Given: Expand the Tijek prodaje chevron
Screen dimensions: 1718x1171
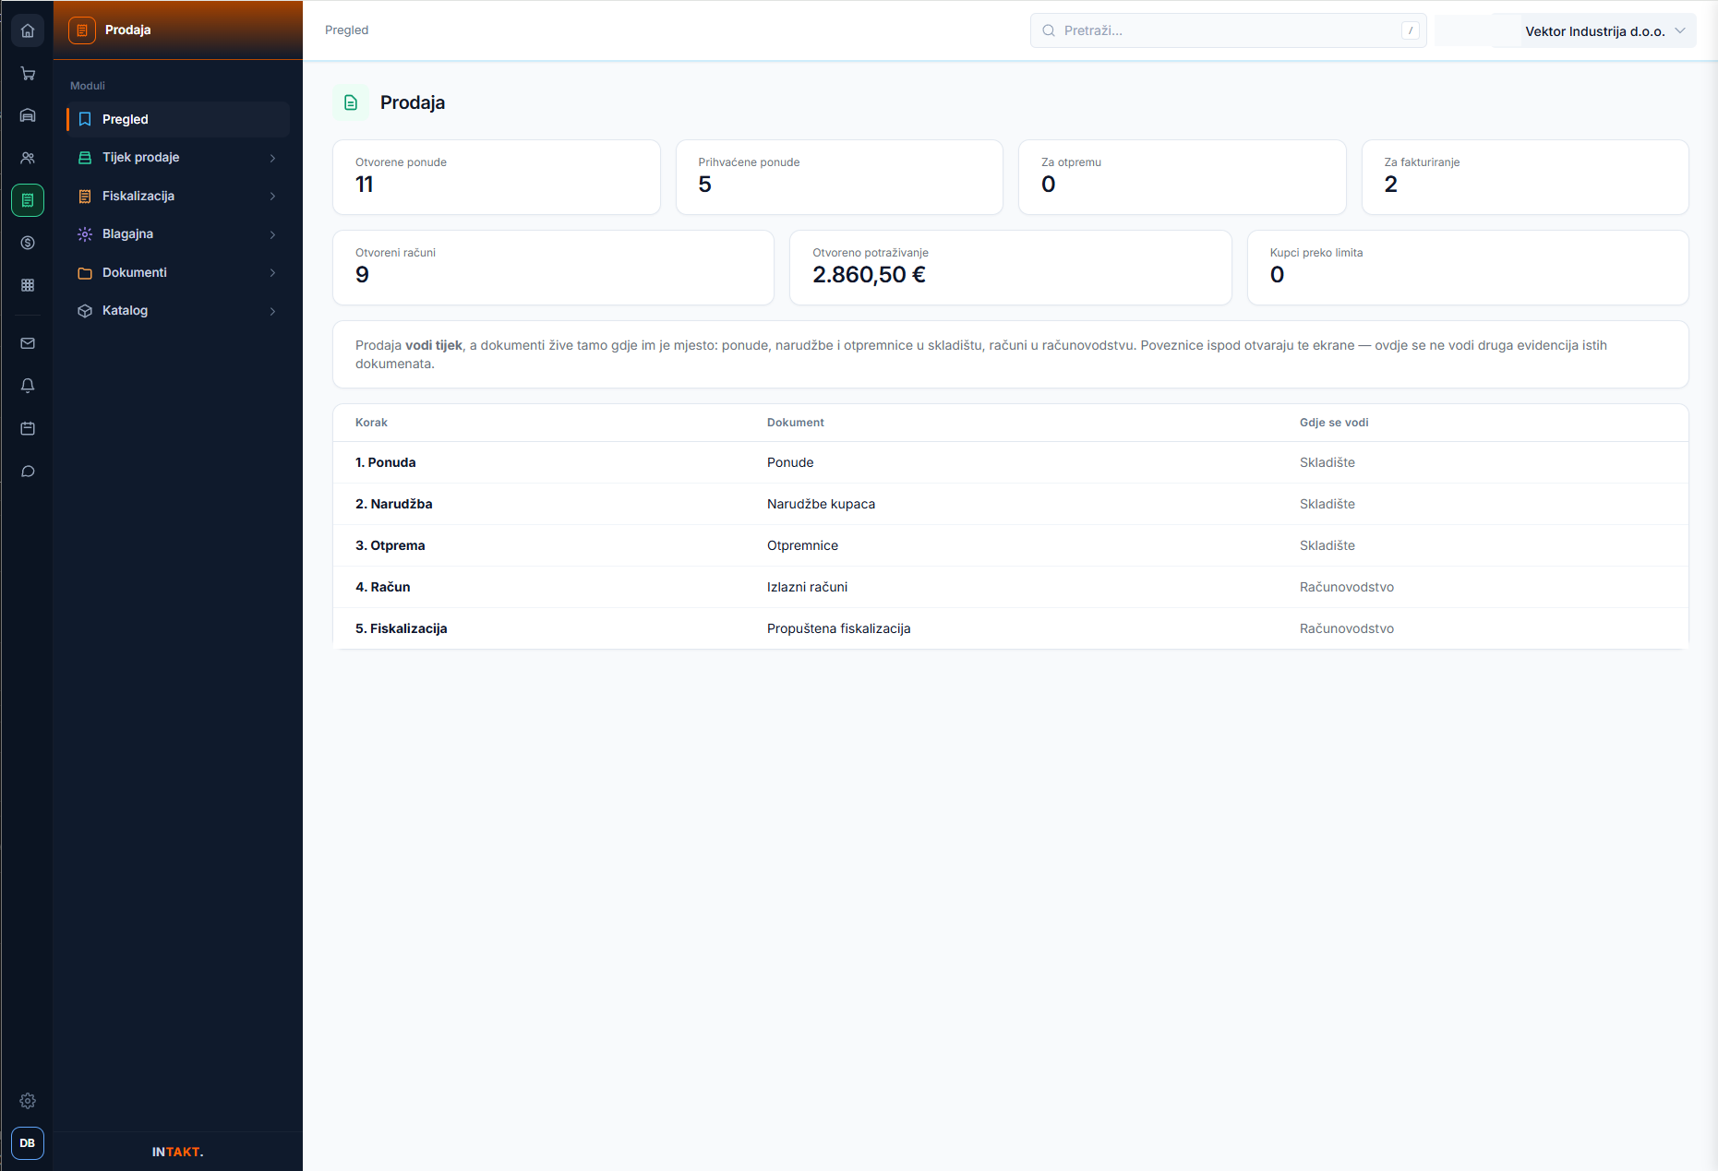Looking at the screenshot, I should [x=272, y=158].
